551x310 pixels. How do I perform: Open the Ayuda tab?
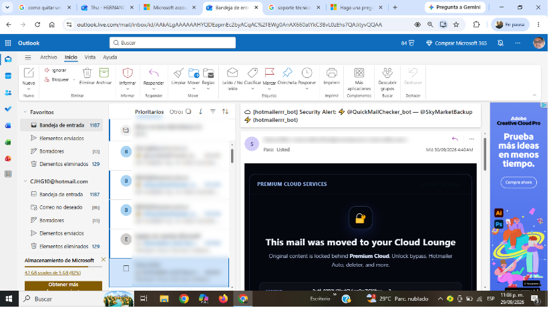point(110,57)
